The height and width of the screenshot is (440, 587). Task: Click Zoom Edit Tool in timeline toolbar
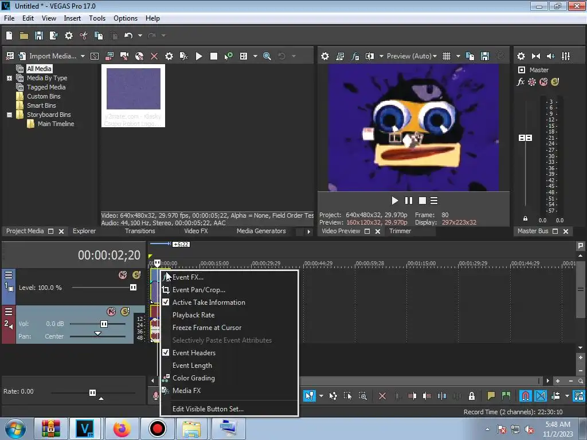[362, 396]
